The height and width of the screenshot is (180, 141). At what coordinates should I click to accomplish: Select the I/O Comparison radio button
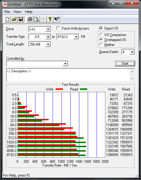tap(101, 35)
